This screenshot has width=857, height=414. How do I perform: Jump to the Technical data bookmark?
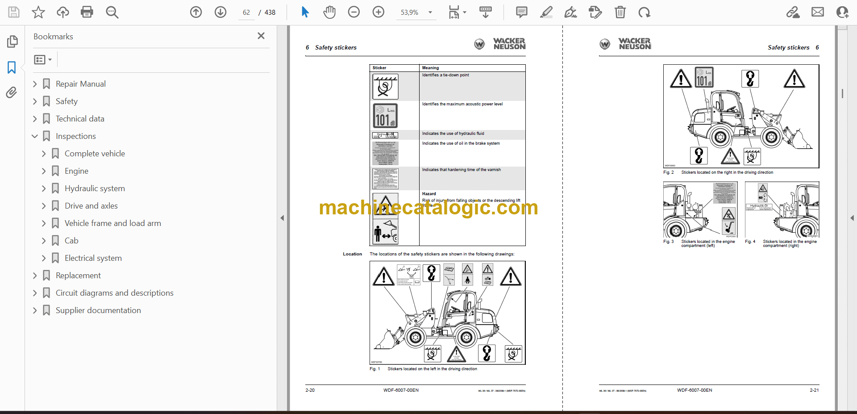pos(80,119)
